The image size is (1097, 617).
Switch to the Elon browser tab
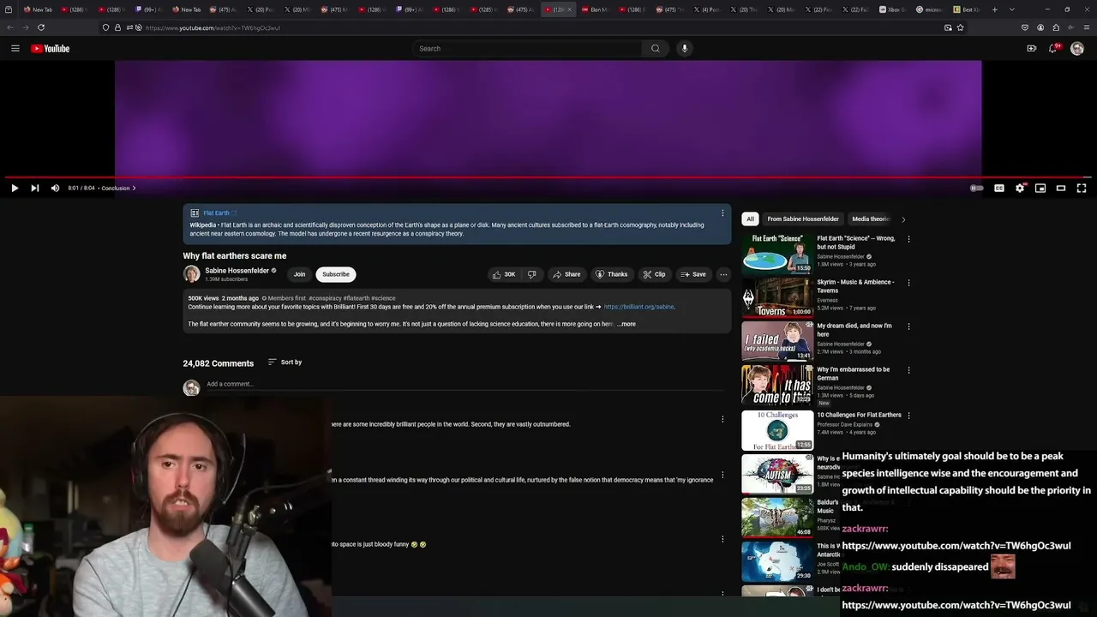tap(595, 9)
